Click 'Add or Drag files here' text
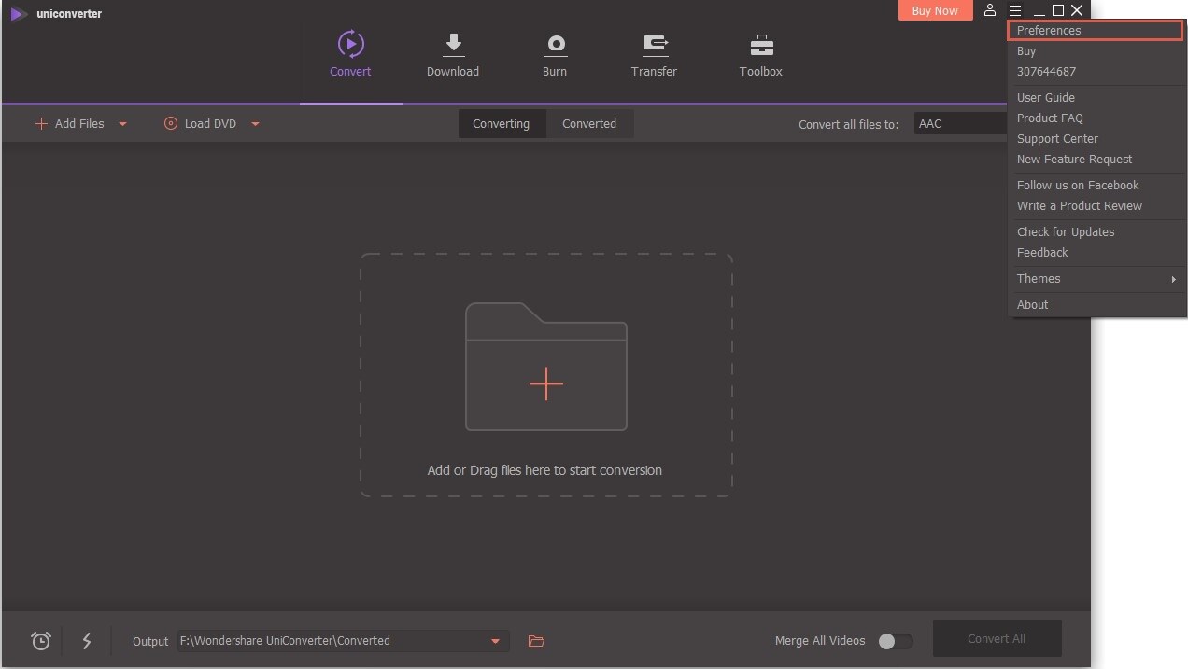Viewport: 1188px width, 669px height. tap(544, 470)
